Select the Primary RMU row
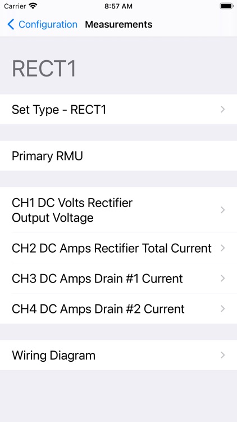This screenshot has width=237, height=422. (x=118, y=156)
